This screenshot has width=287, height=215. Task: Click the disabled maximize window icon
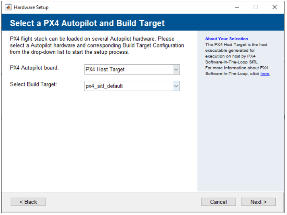[256, 7]
